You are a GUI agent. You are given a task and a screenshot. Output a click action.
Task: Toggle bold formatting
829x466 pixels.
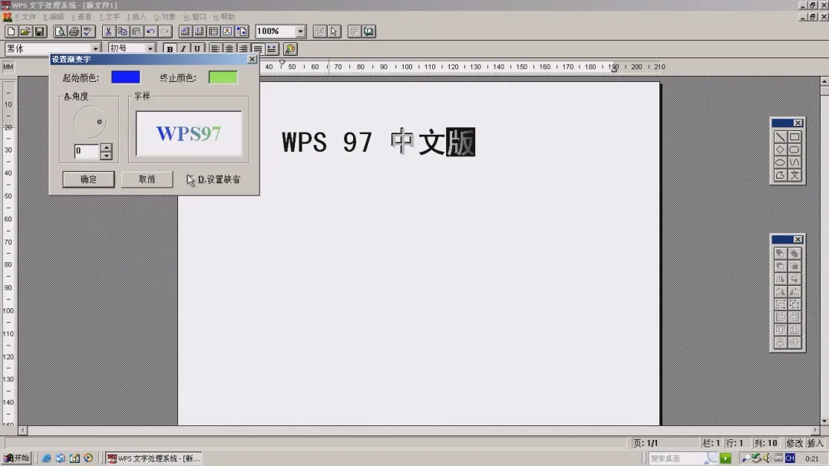[x=169, y=49]
